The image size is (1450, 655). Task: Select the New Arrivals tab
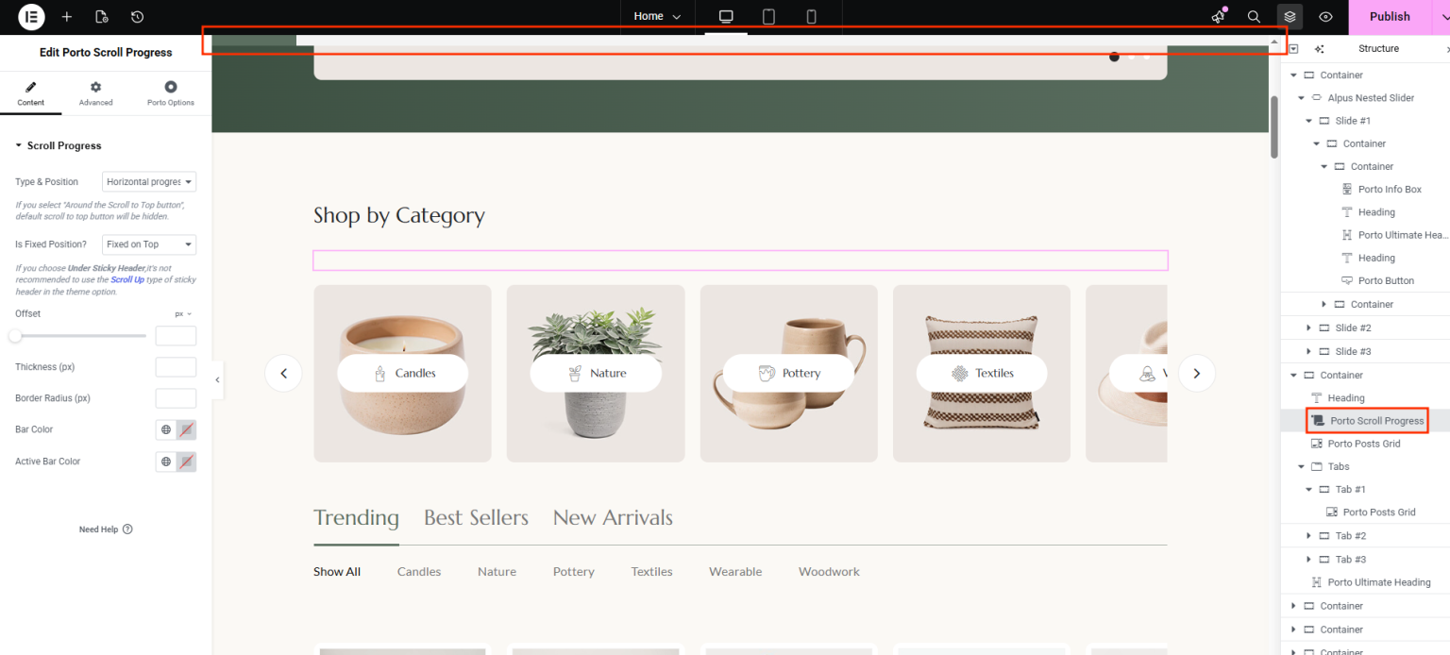pyautogui.click(x=613, y=517)
